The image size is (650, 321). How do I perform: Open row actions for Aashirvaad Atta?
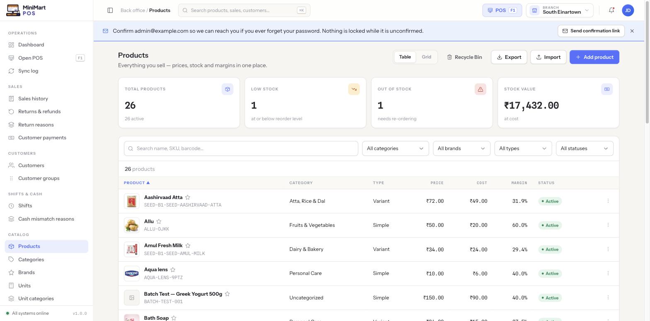(x=608, y=201)
